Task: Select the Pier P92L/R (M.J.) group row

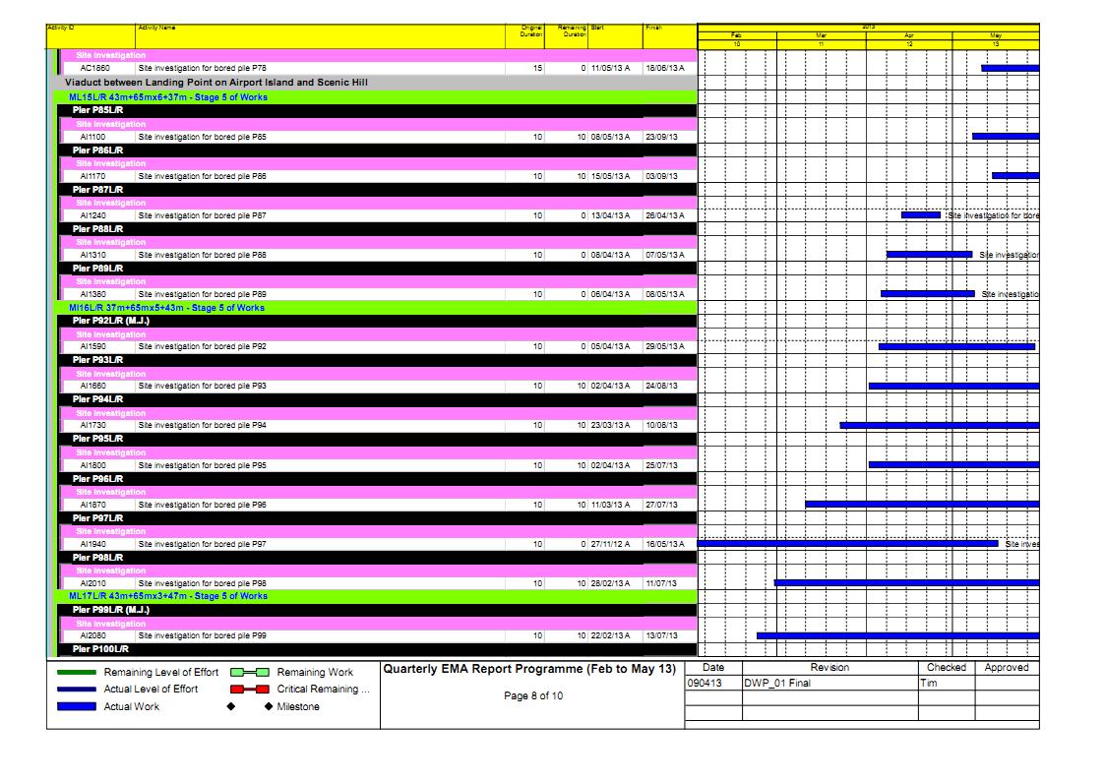Action: (377, 321)
